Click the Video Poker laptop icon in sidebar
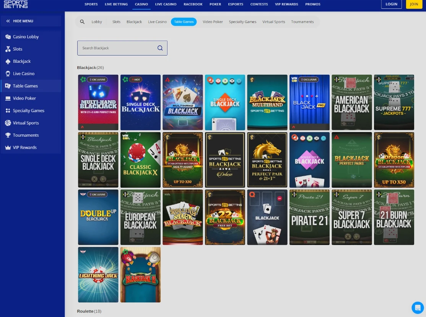Viewport: 426px width, 317px height. point(8,98)
